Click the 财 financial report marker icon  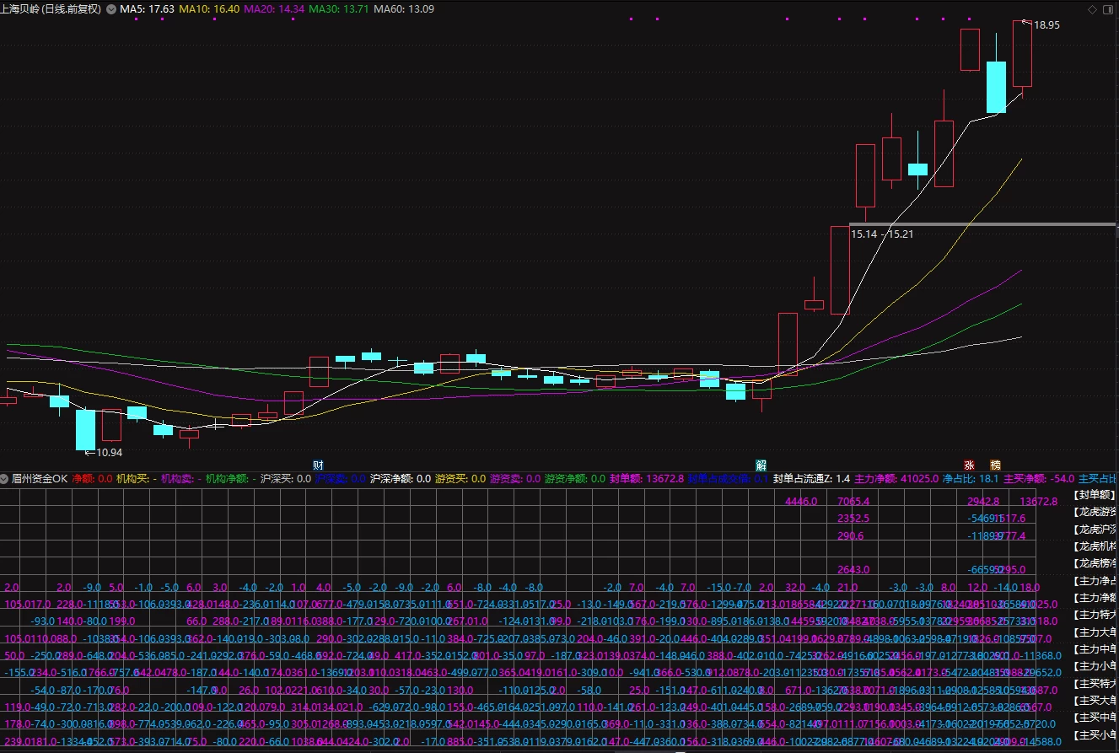click(x=318, y=465)
